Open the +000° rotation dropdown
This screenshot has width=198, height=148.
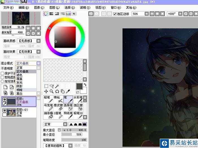(180, 14)
